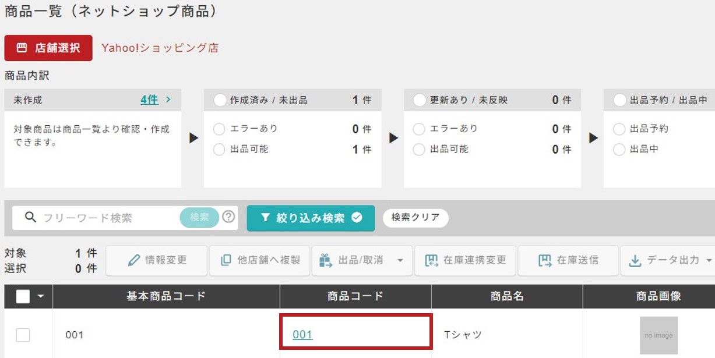Click the 在庫送信 icon
The image size is (715, 358).
tap(545, 260)
